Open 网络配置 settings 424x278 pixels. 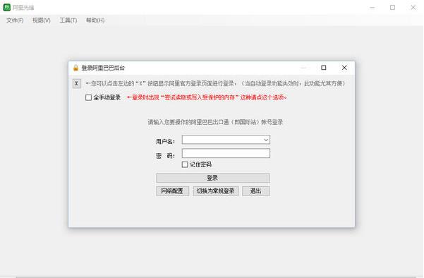tap(172, 191)
